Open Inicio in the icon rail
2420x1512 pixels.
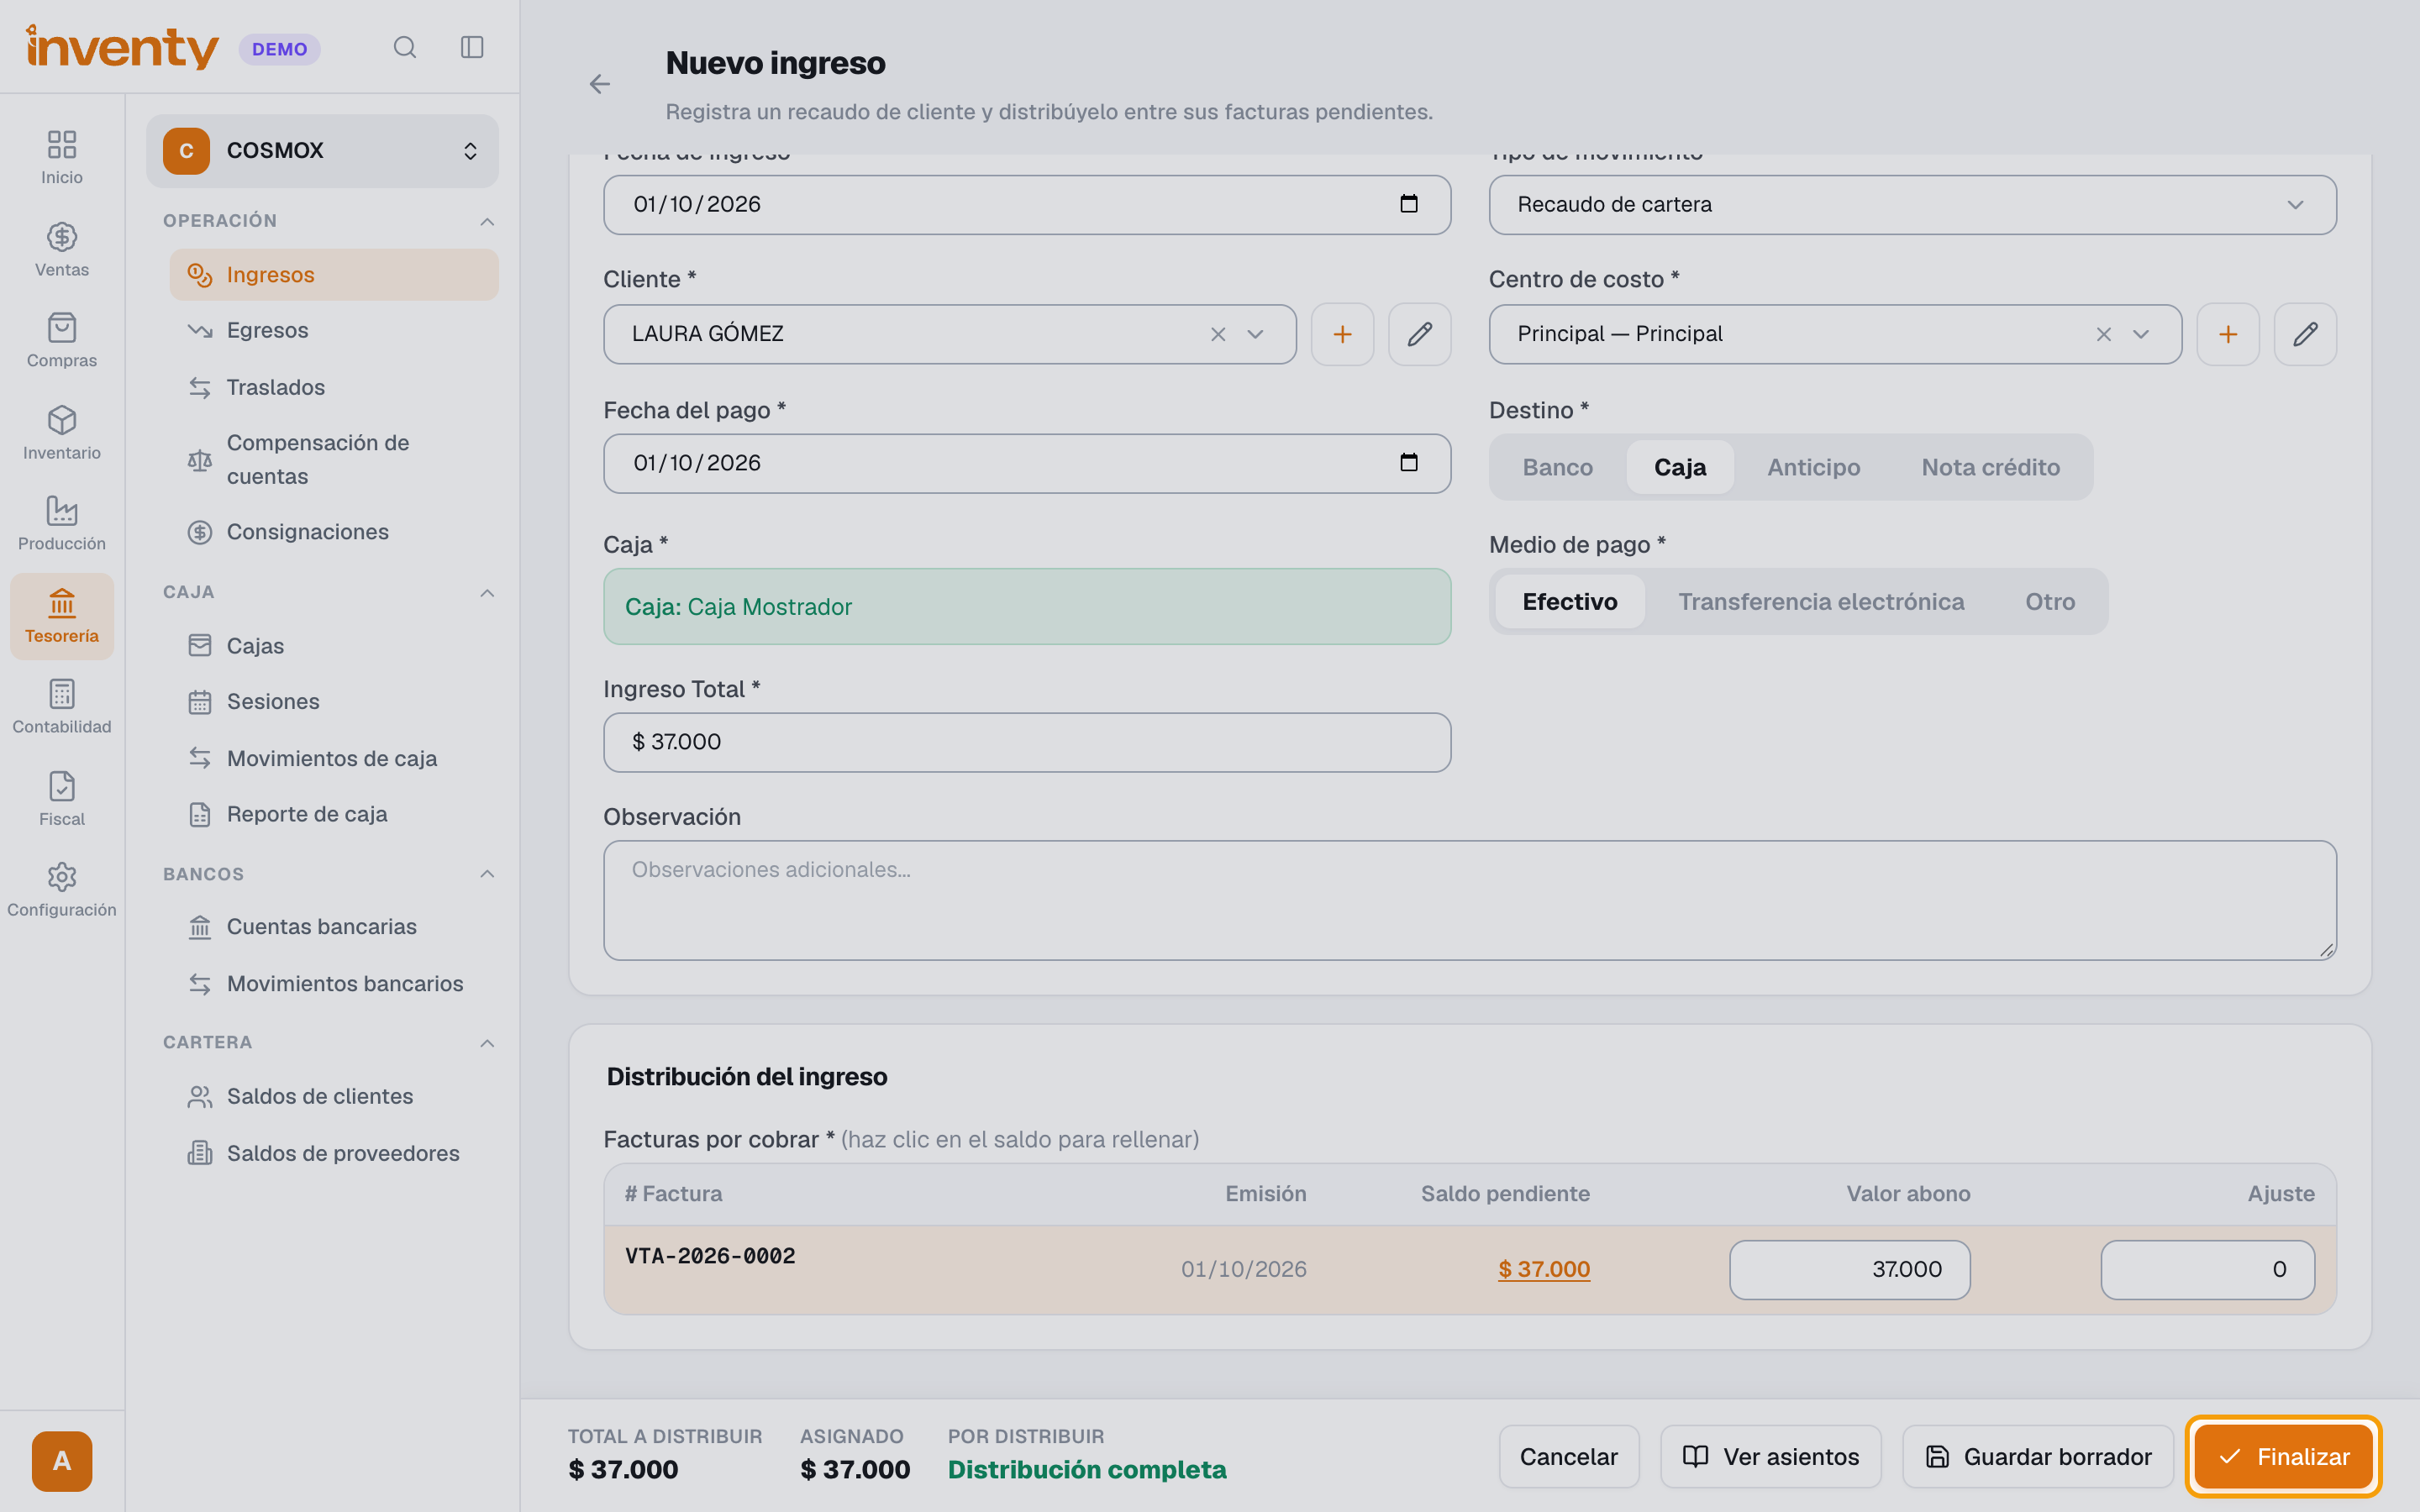tap(62, 157)
